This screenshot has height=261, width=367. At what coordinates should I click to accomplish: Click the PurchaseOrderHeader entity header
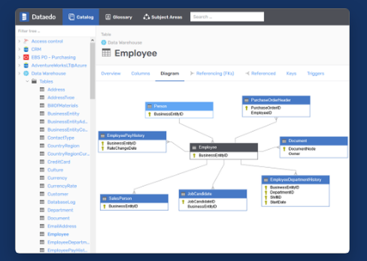(x=276, y=100)
